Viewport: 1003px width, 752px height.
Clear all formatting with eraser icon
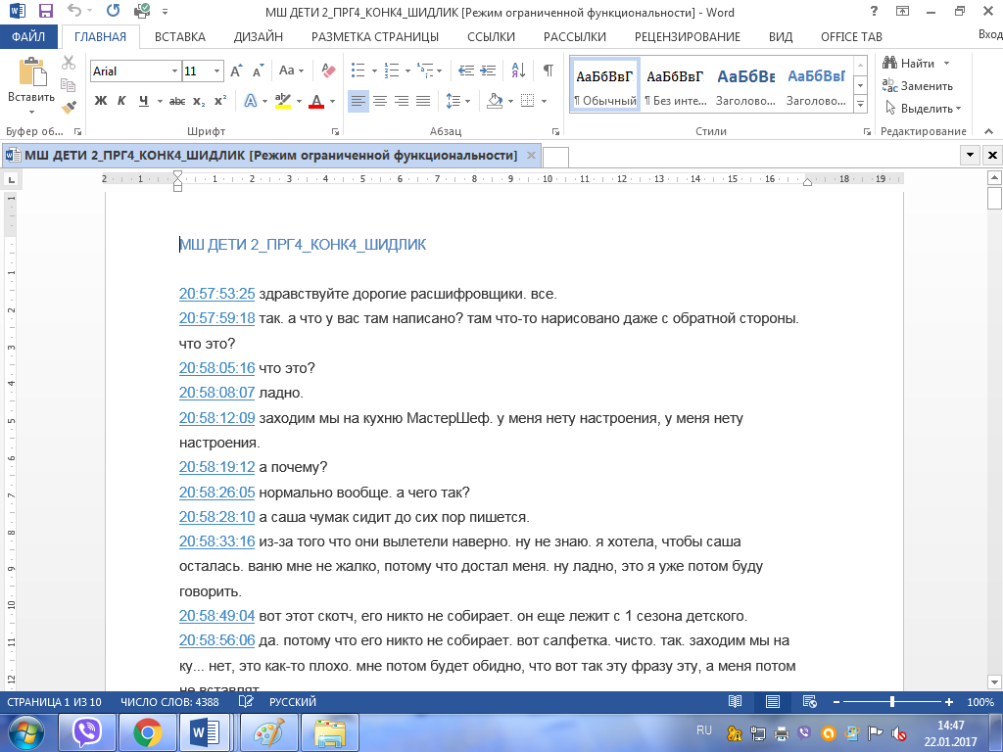tap(329, 70)
